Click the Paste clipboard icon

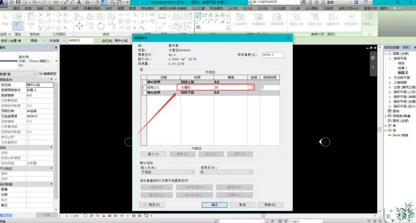pos(31,17)
